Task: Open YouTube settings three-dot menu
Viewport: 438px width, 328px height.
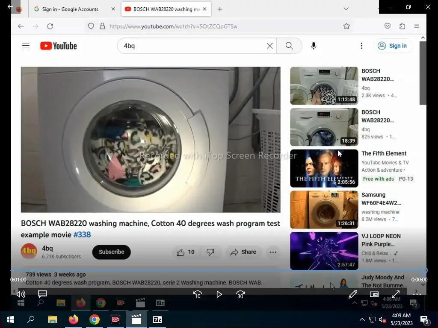Action: (x=361, y=46)
